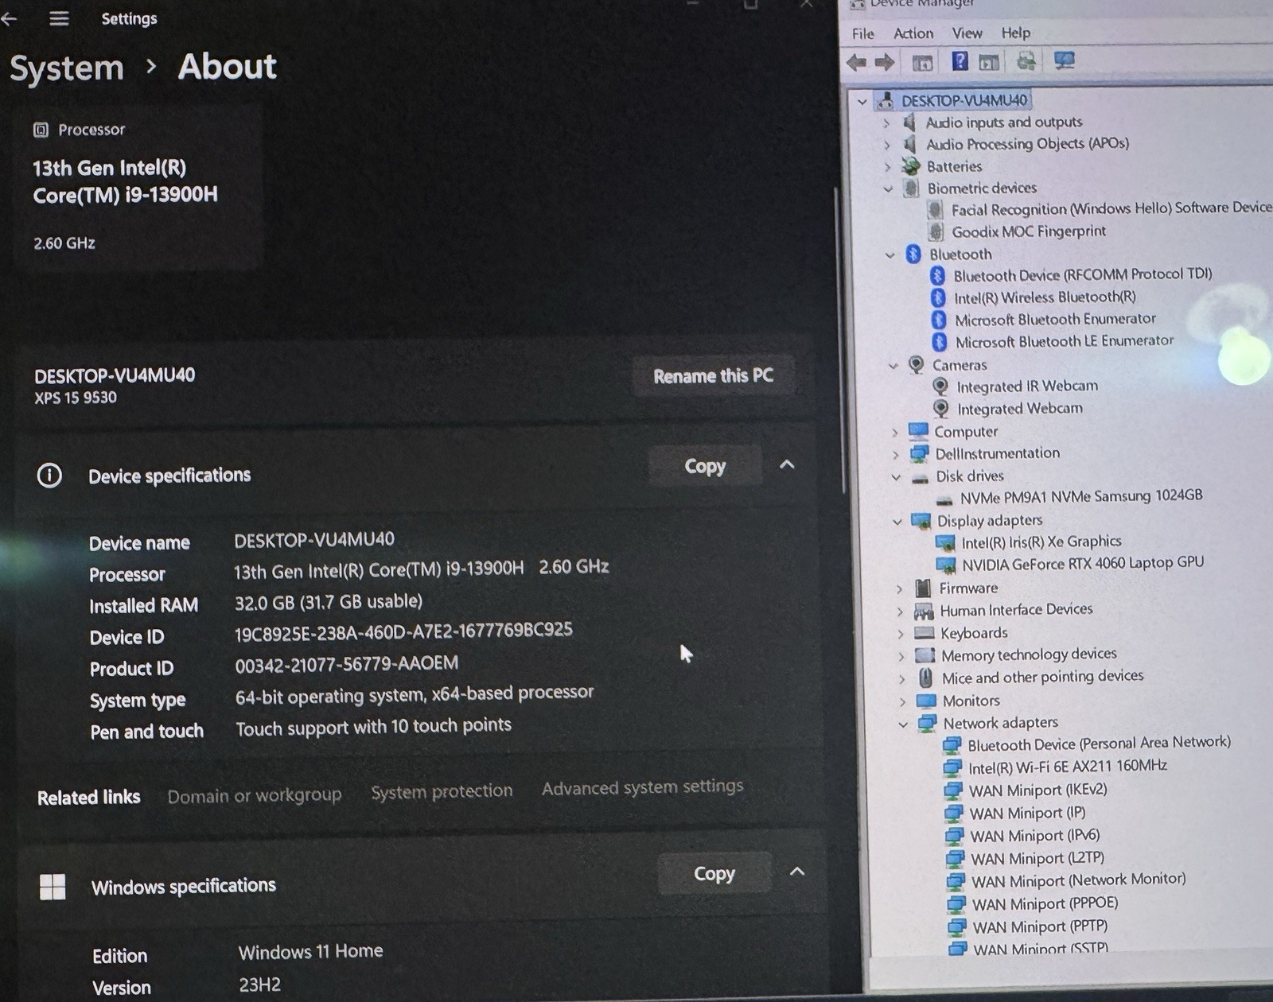
Task: Click the Cameras category icon
Action: pos(916,364)
